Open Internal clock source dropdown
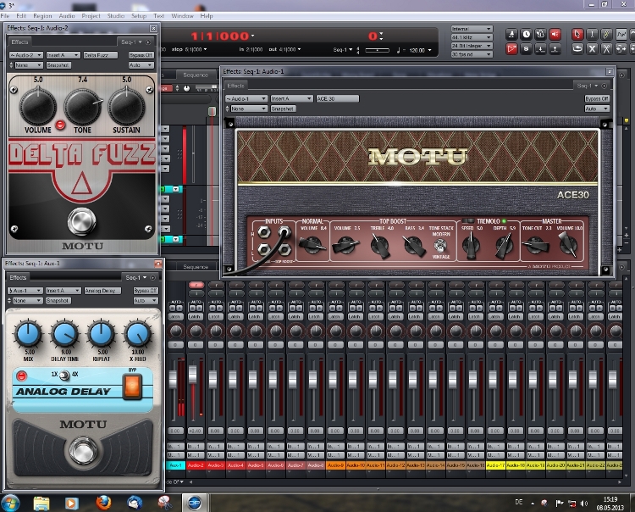 (x=472, y=29)
